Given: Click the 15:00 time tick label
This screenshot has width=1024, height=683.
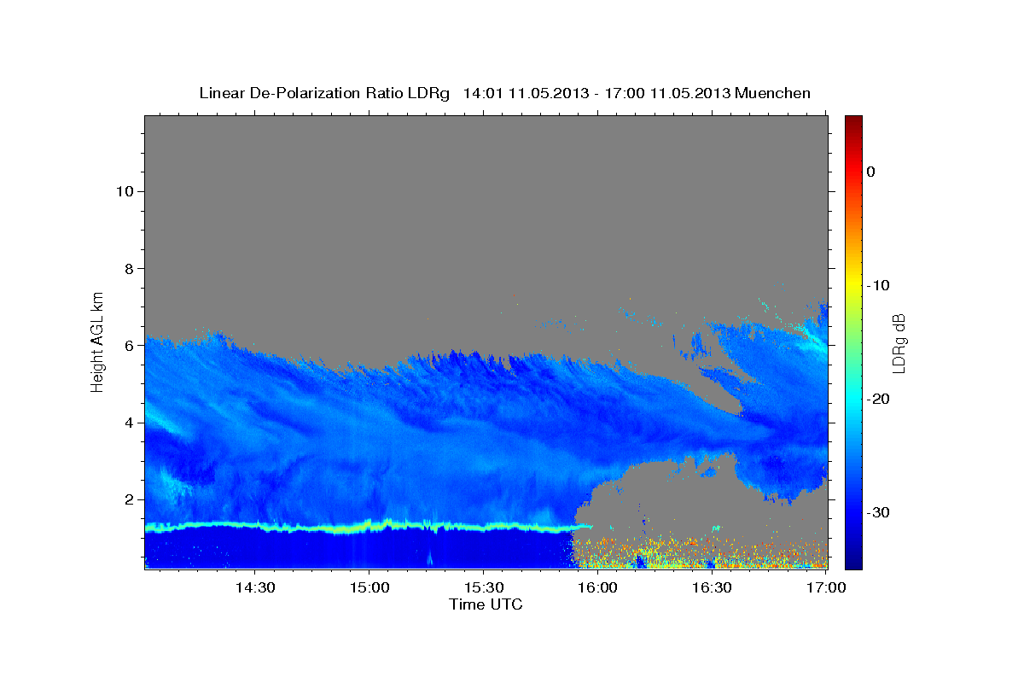Looking at the screenshot, I should tap(369, 587).
